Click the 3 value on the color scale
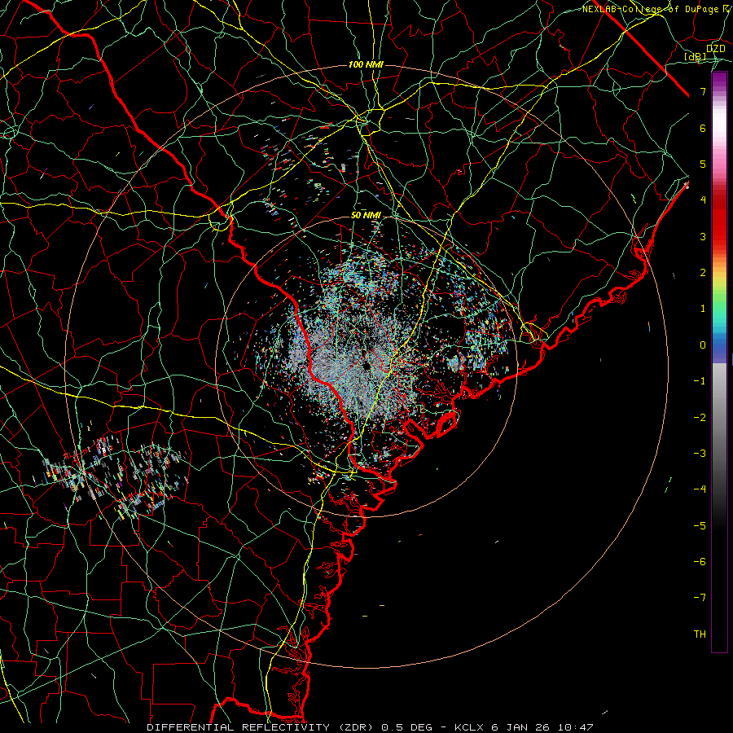 coord(703,236)
